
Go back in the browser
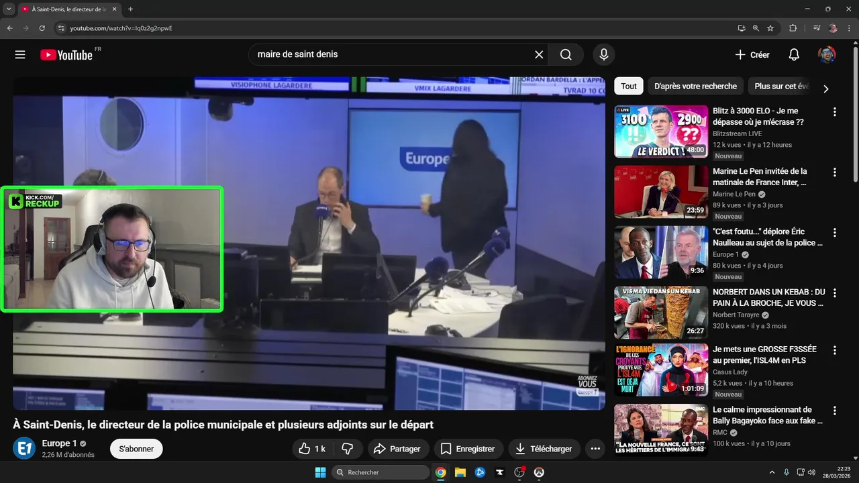point(9,28)
